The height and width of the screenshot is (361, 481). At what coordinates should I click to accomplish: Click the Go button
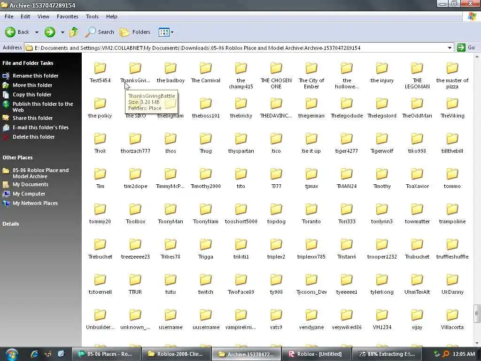pyautogui.click(x=466, y=47)
